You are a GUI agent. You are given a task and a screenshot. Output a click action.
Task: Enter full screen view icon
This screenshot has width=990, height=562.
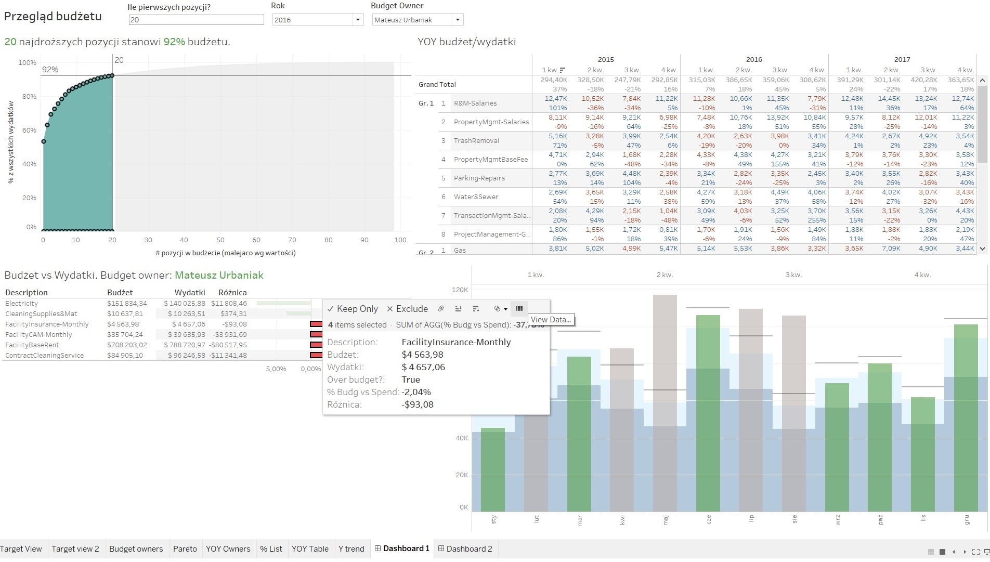tap(975, 552)
